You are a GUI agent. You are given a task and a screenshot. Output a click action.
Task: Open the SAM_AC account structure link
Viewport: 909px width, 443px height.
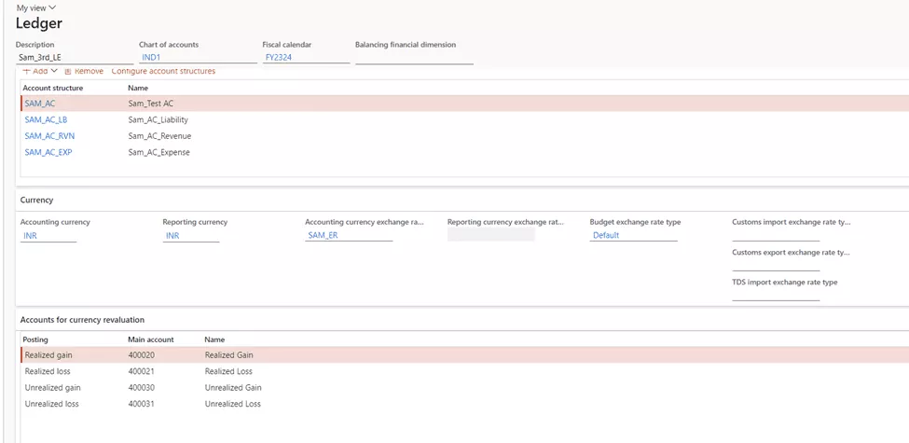point(40,104)
